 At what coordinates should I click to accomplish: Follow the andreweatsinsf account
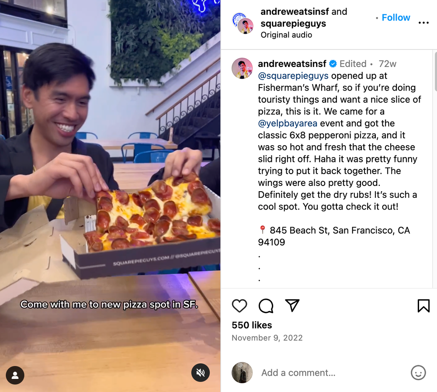click(396, 17)
